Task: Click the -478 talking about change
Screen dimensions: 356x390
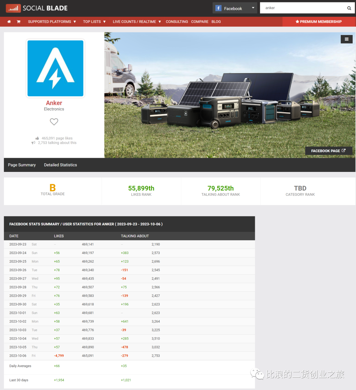Action: coord(125,347)
